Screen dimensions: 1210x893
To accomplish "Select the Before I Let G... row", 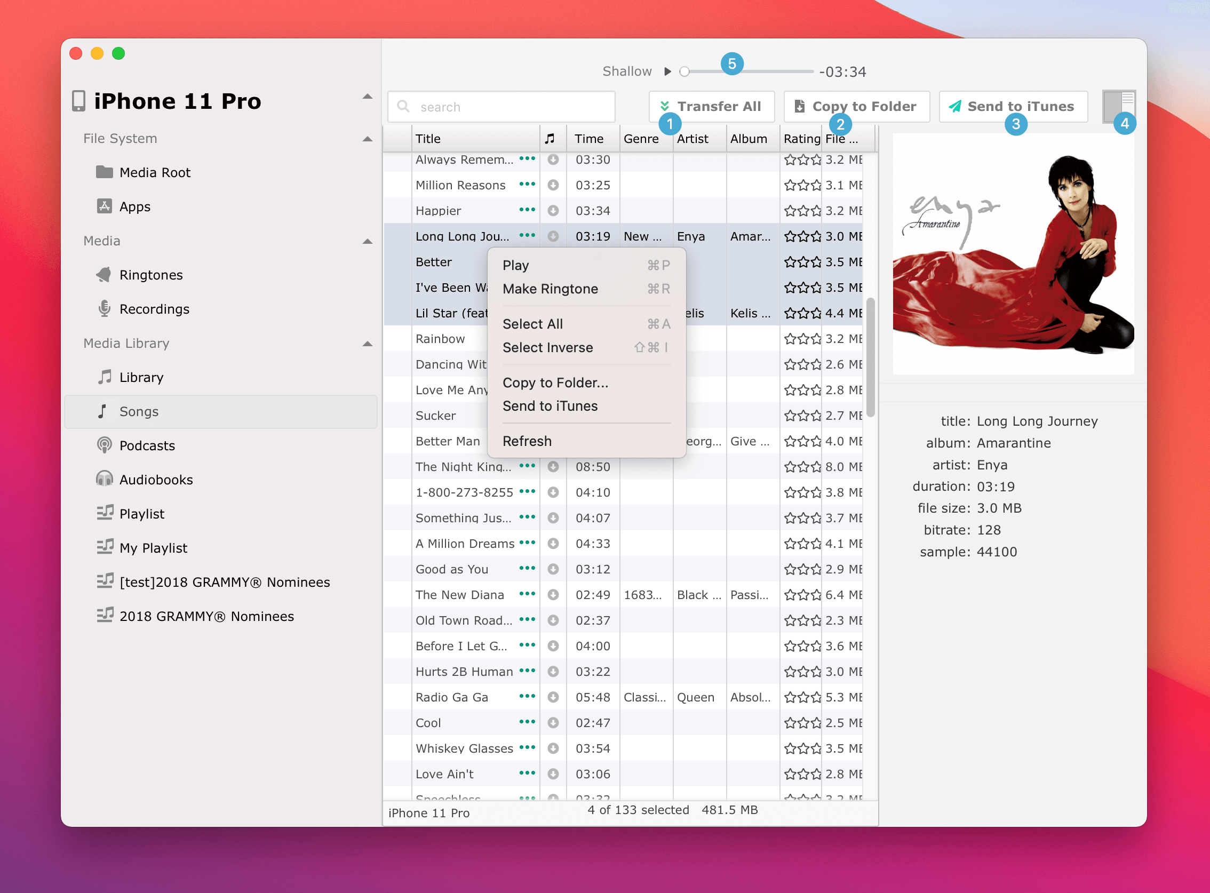I will tap(623, 646).
